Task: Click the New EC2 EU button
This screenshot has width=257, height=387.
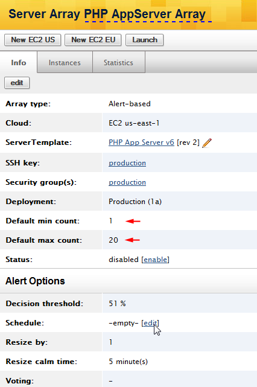Action: click(x=93, y=40)
